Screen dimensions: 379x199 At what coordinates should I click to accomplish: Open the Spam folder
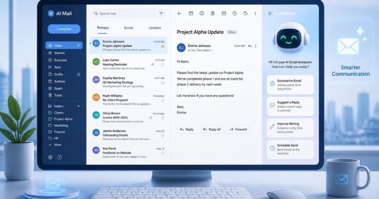tap(56, 88)
